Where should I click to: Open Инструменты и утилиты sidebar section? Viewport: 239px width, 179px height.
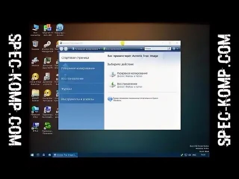81,99
